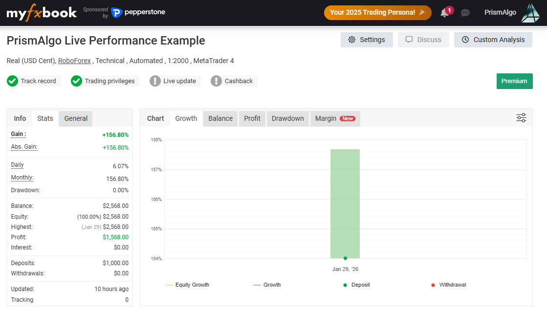Click the Cashback label
This screenshot has width=547, height=315.
tap(239, 81)
